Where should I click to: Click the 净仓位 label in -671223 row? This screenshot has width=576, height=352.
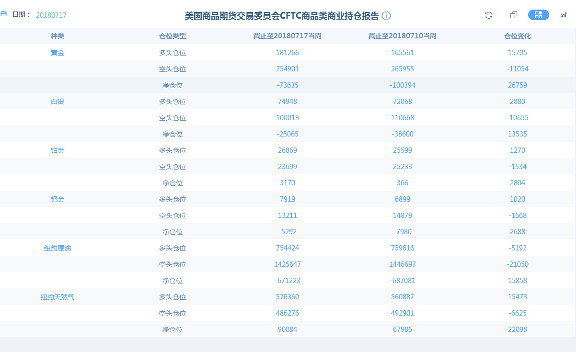[x=173, y=281]
